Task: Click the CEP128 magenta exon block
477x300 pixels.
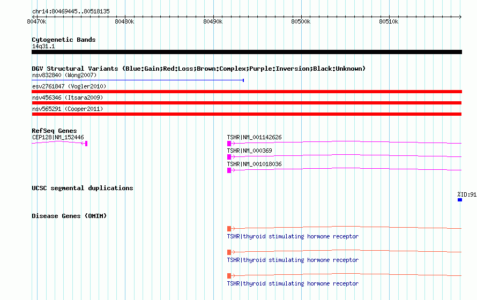Action: (86, 144)
